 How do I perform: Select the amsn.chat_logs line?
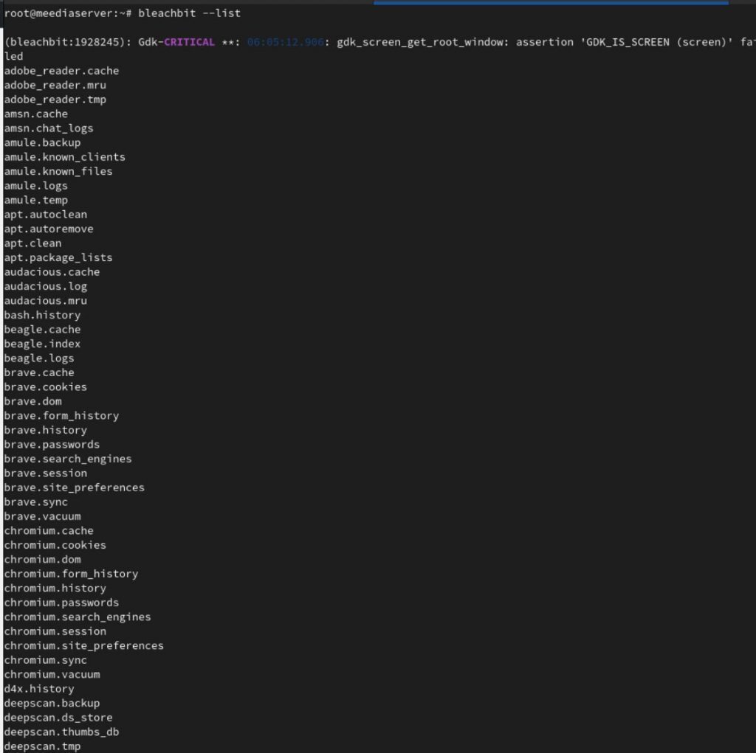pos(48,128)
